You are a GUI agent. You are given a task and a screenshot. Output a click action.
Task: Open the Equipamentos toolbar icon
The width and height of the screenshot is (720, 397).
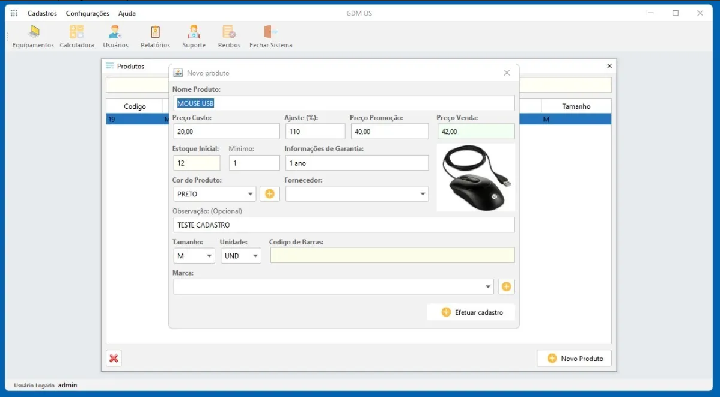[33, 37]
